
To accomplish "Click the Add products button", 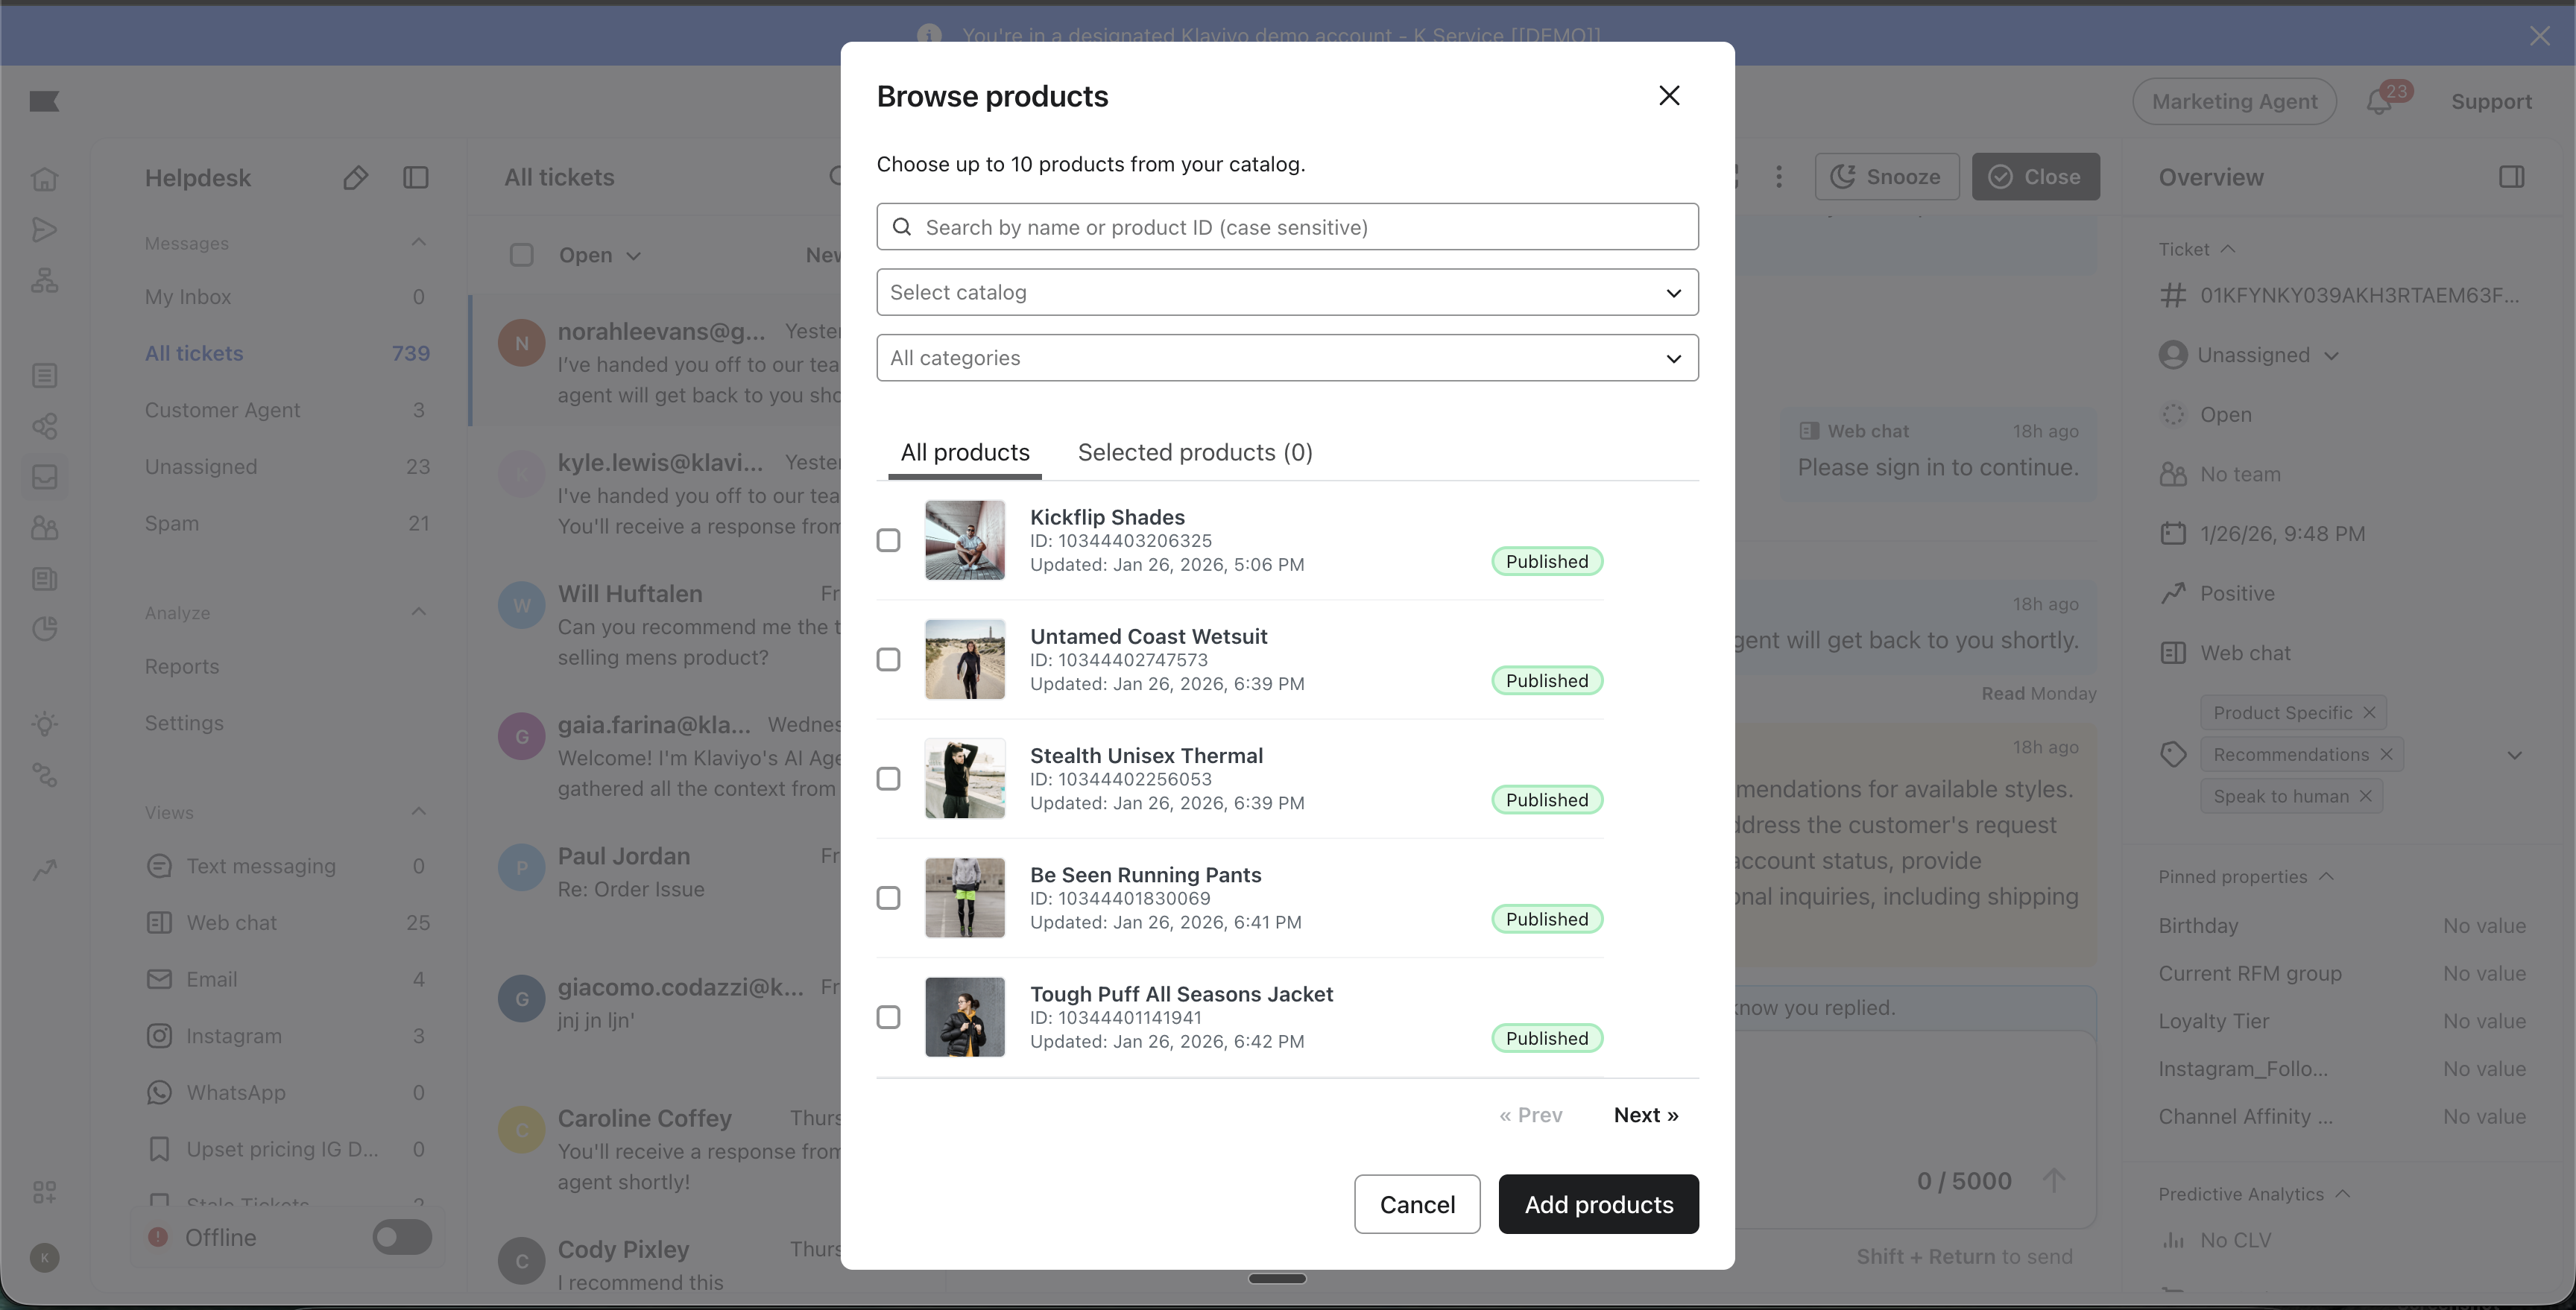I will tap(1597, 1204).
